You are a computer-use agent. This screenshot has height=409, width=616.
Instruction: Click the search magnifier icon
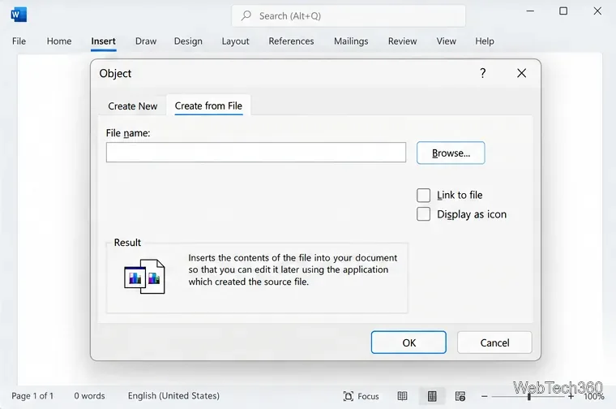[x=246, y=15]
